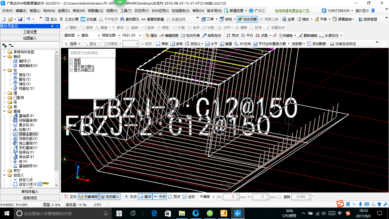
Task: Click 自动配筋 automatic reinforcement tool
Action: pyautogui.click(x=317, y=44)
